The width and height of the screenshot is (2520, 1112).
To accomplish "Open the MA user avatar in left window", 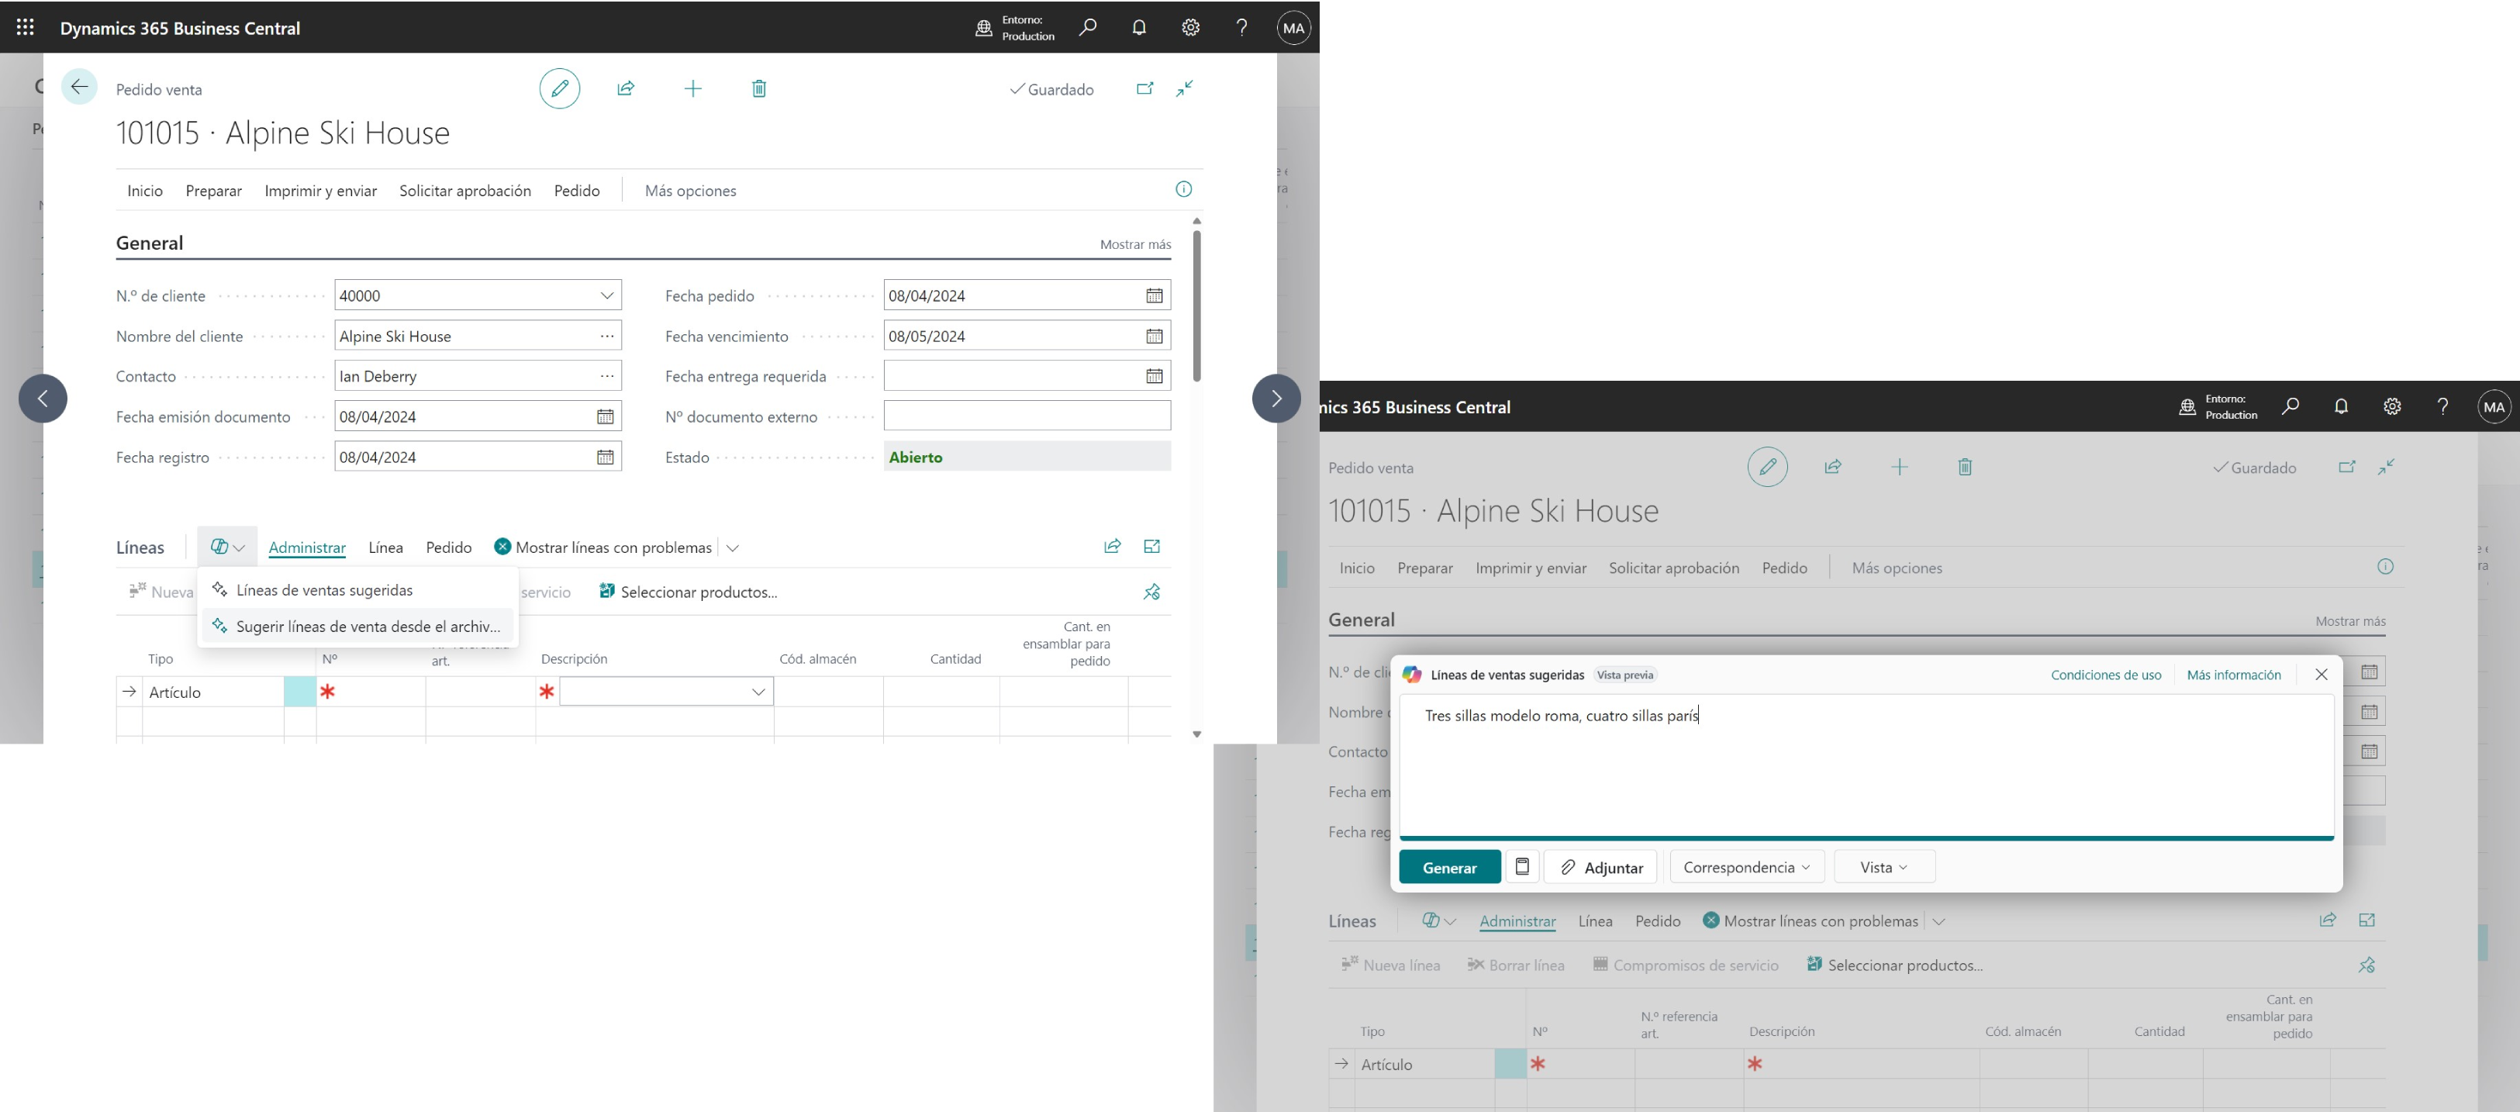I will pyautogui.click(x=1293, y=27).
